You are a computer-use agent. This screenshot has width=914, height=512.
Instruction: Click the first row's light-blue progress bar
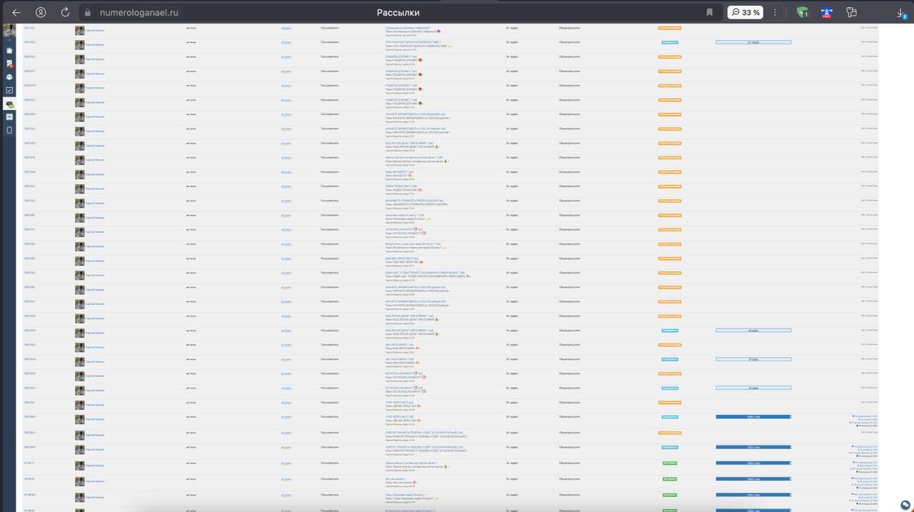coord(753,42)
